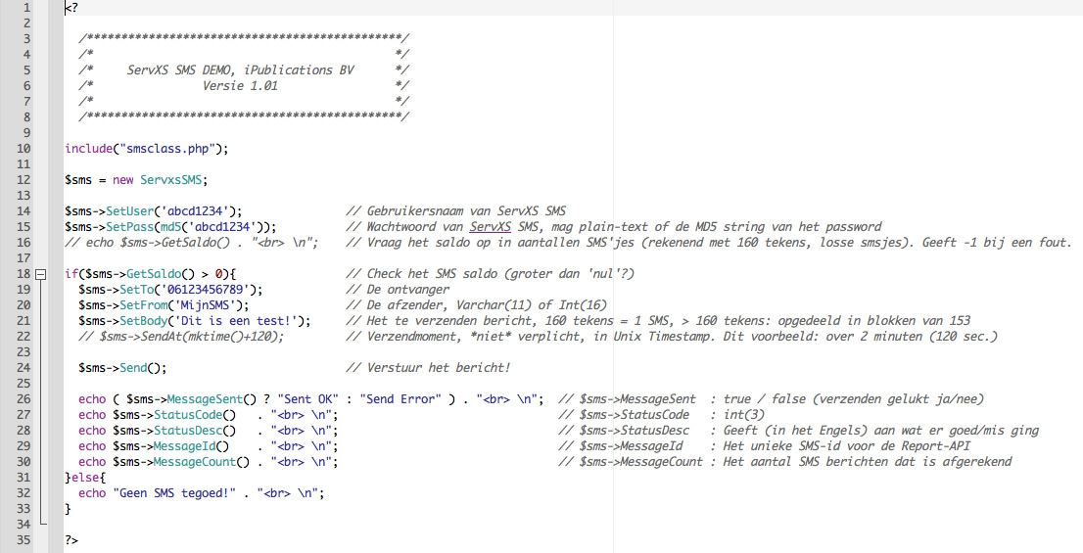Collapse the if block fold marker
Image resolution: width=1083 pixels, height=553 pixels.
click(41, 274)
